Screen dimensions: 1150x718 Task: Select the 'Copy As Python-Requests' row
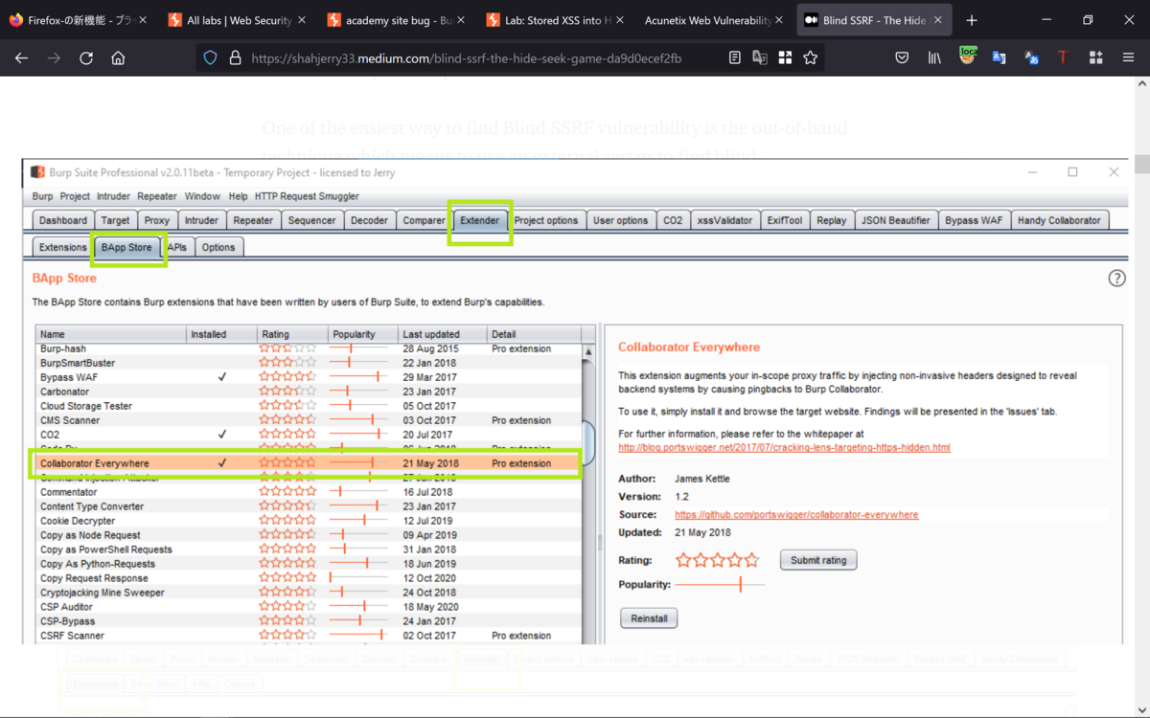308,564
